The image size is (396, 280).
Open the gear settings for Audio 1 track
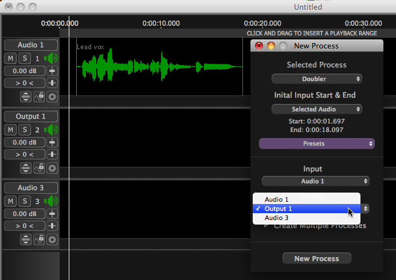pos(52,97)
